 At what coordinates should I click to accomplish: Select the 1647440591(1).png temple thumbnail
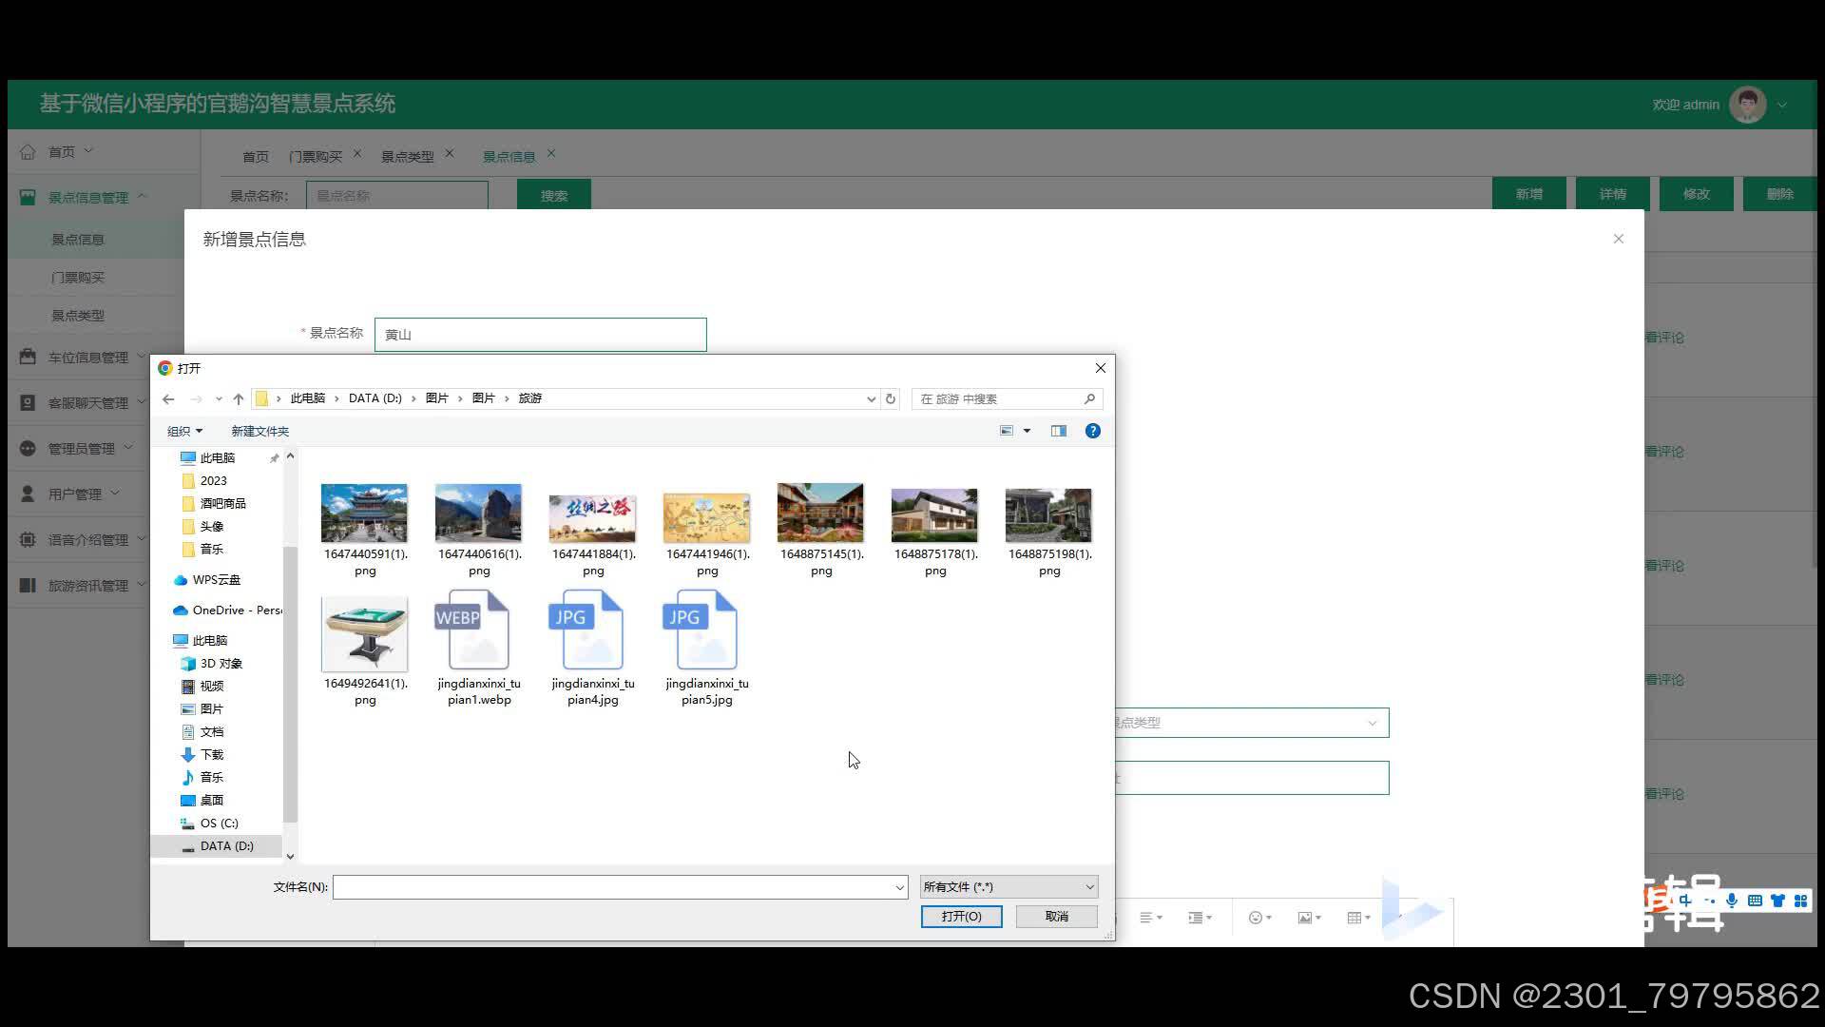364,513
